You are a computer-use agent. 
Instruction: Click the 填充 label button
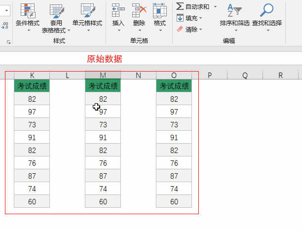tap(191, 18)
